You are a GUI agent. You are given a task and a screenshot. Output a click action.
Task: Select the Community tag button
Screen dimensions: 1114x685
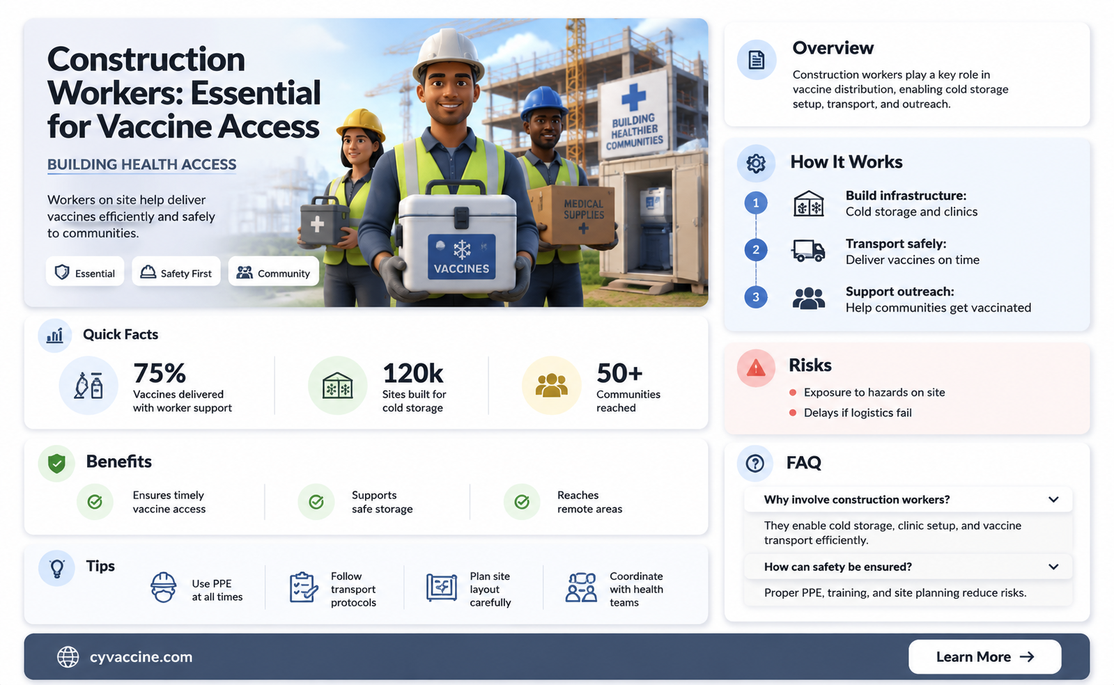coord(274,271)
